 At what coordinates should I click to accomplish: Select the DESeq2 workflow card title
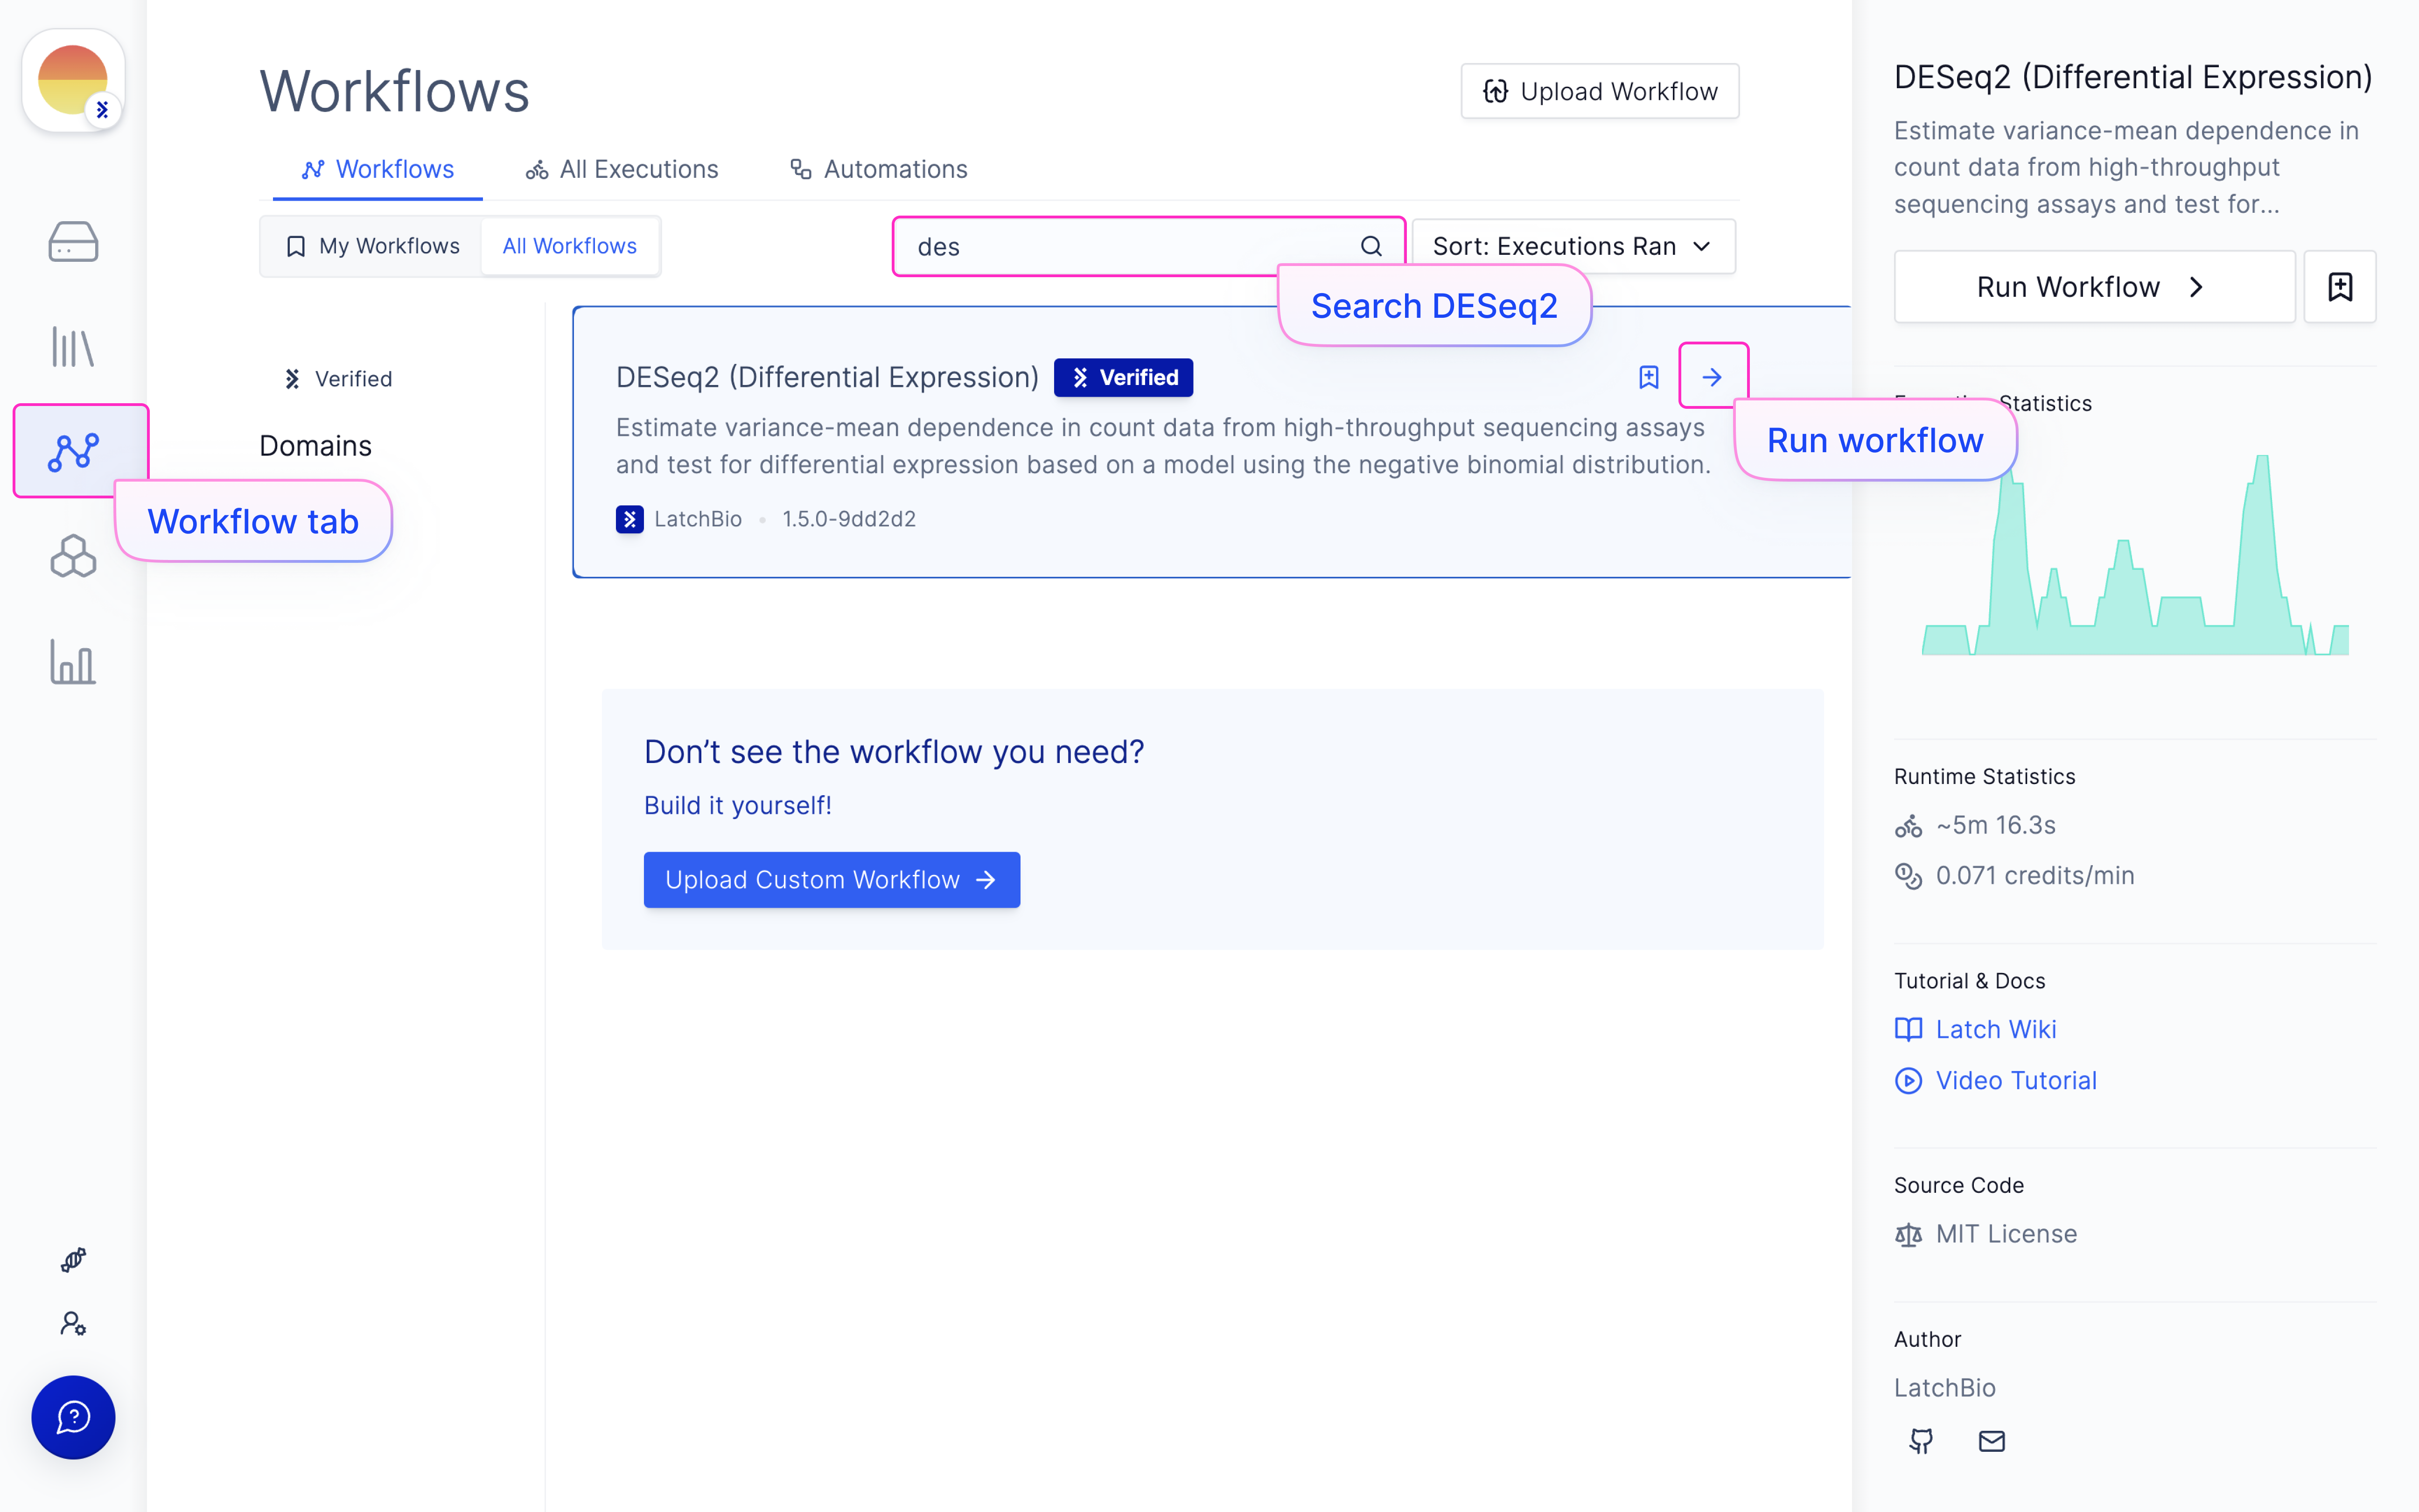(x=828, y=377)
